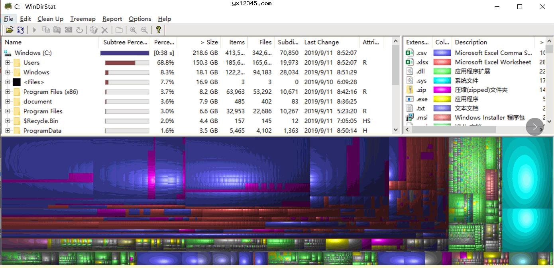The image size is (554, 268).
Task: Expand the ProgramData tree node
Action: 8,130
